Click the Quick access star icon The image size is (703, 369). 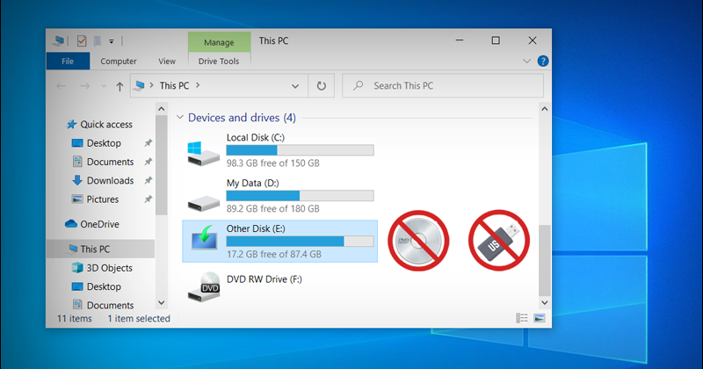click(x=71, y=124)
